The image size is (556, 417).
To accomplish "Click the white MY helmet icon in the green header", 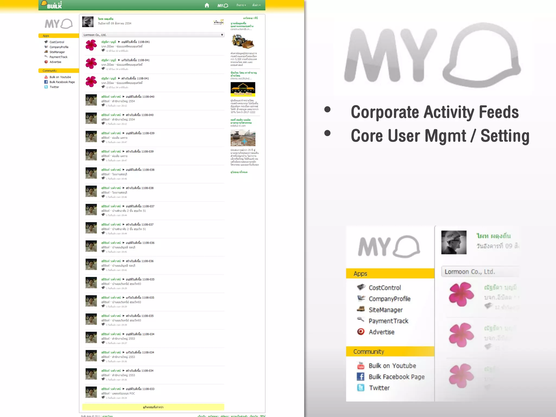I will pyautogui.click(x=223, y=5).
